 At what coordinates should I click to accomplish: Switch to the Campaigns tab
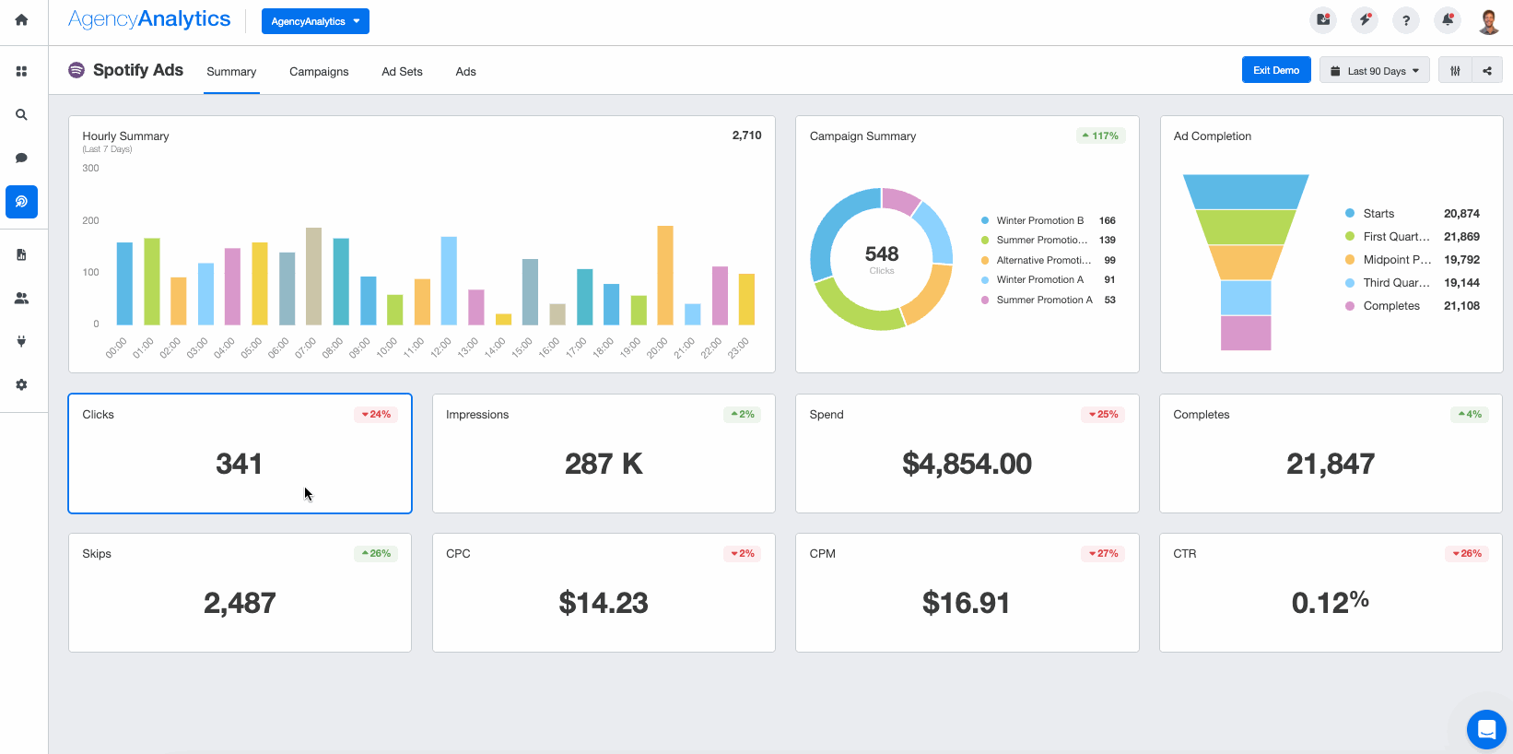(x=319, y=72)
